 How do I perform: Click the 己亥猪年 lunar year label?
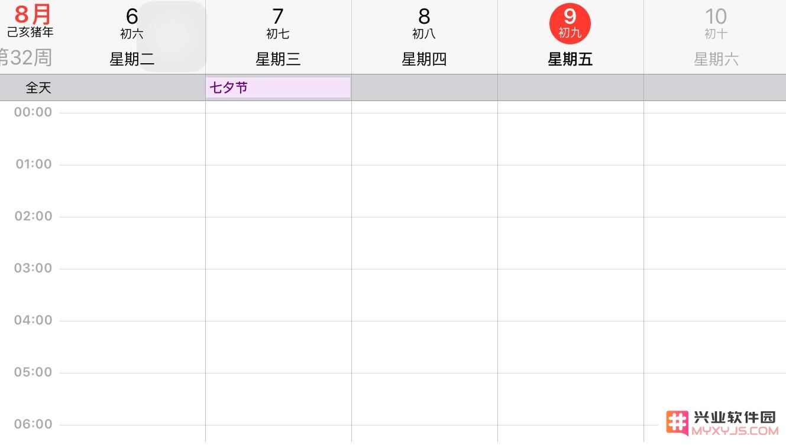pyautogui.click(x=30, y=32)
